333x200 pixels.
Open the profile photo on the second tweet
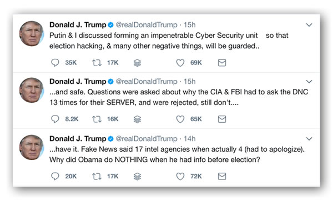(x=32, y=90)
